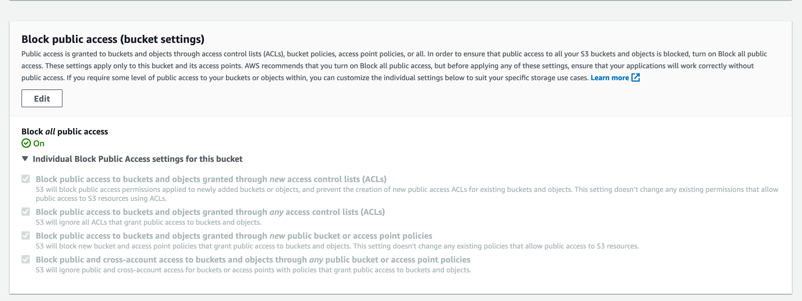
Task: Click the checkbox icon for new bucket policies
Action: [x=26, y=235]
